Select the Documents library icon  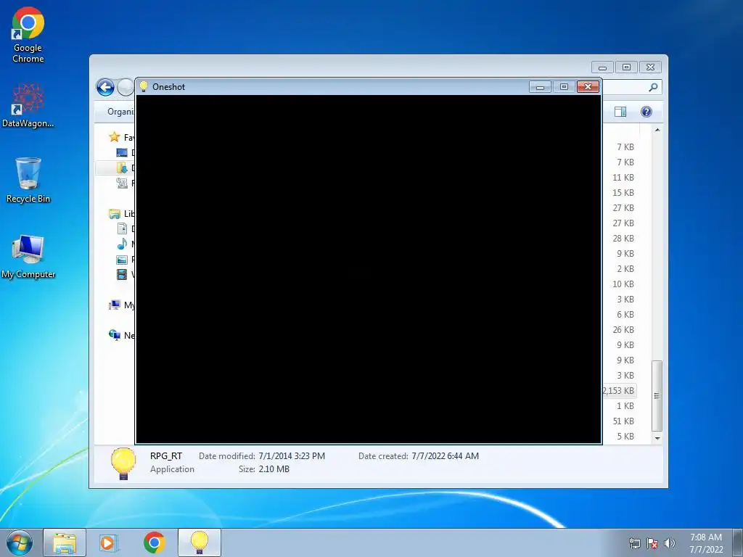pyautogui.click(x=122, y=228)
